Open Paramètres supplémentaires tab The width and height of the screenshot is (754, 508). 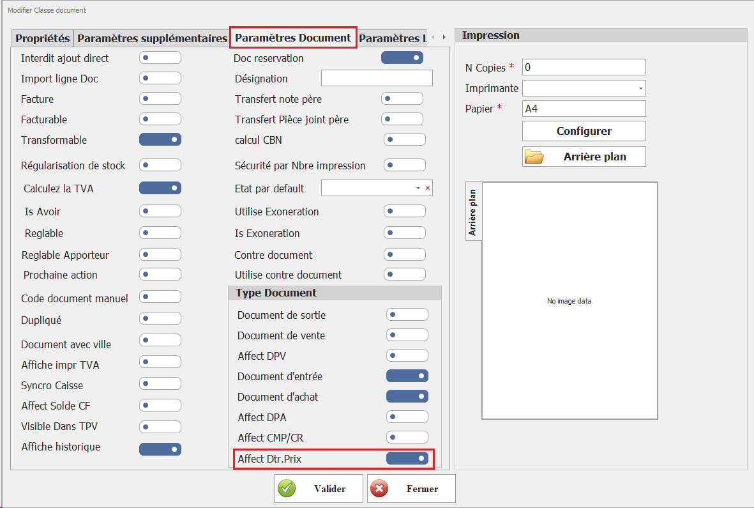[152, 38]
